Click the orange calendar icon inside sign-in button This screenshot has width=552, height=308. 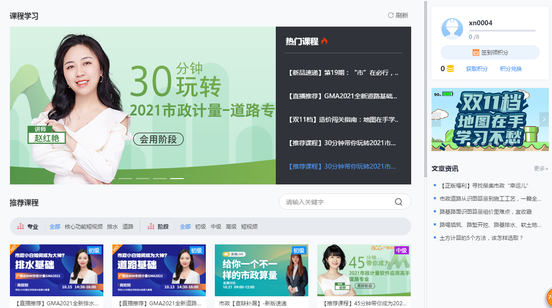[476, 52]
